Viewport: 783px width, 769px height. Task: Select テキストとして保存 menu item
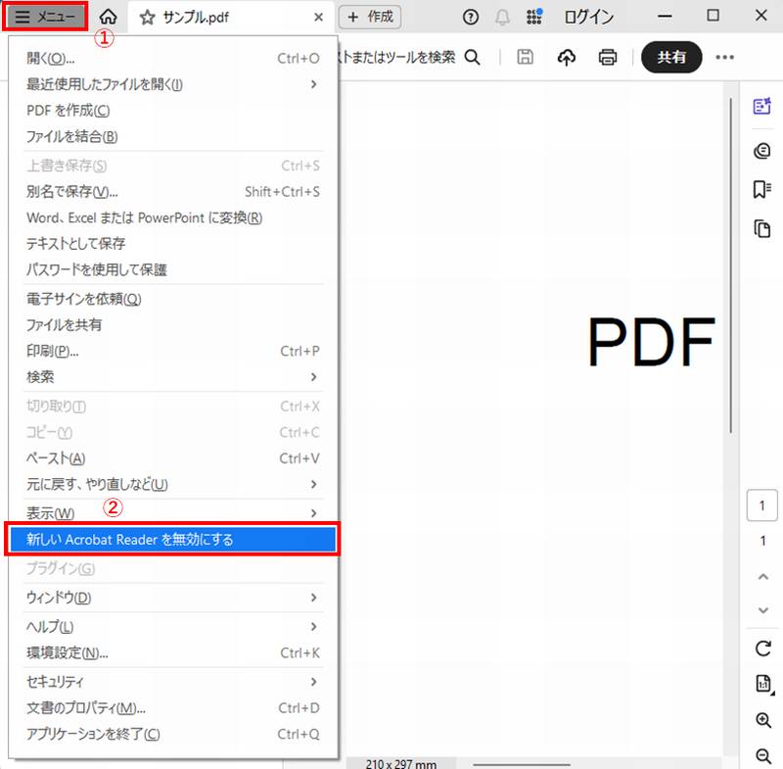point(173,243)
